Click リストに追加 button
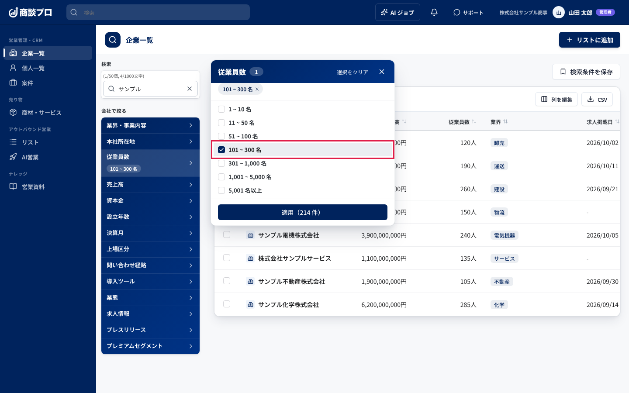Image resolution: width=629 pixels, height=393 pixels. click(590, 40)
